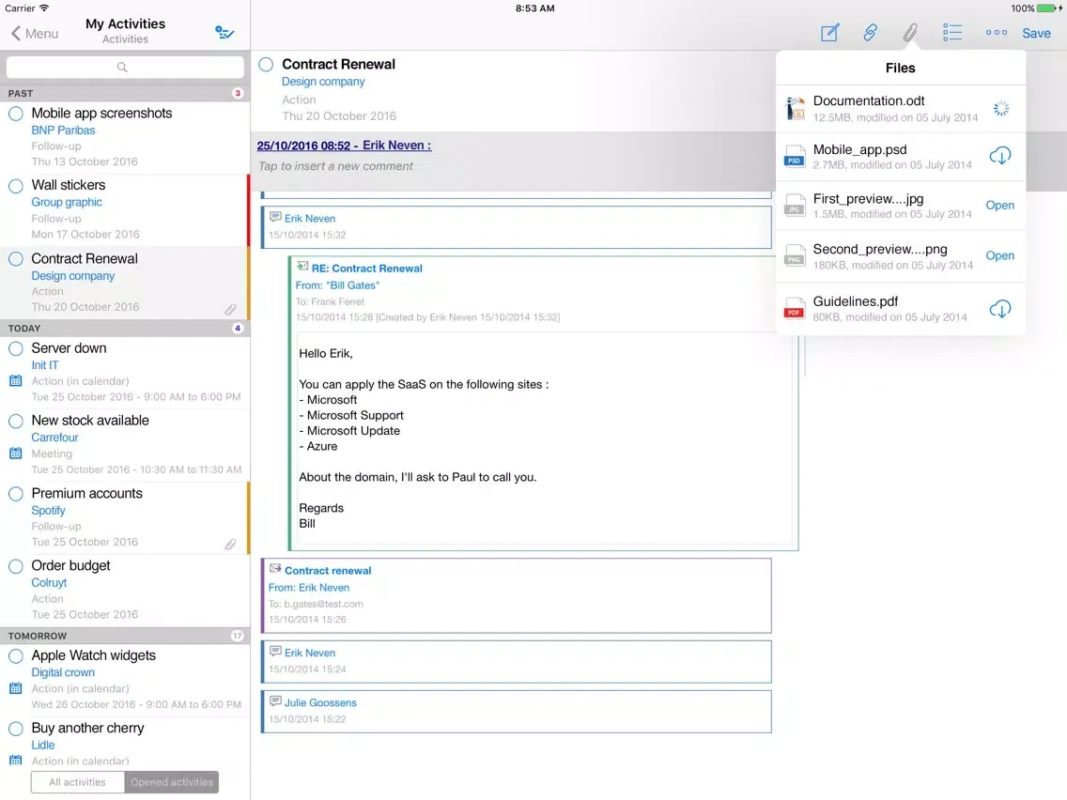
Task: Click the paperclip attachments icon
Action: click(910, 33)
